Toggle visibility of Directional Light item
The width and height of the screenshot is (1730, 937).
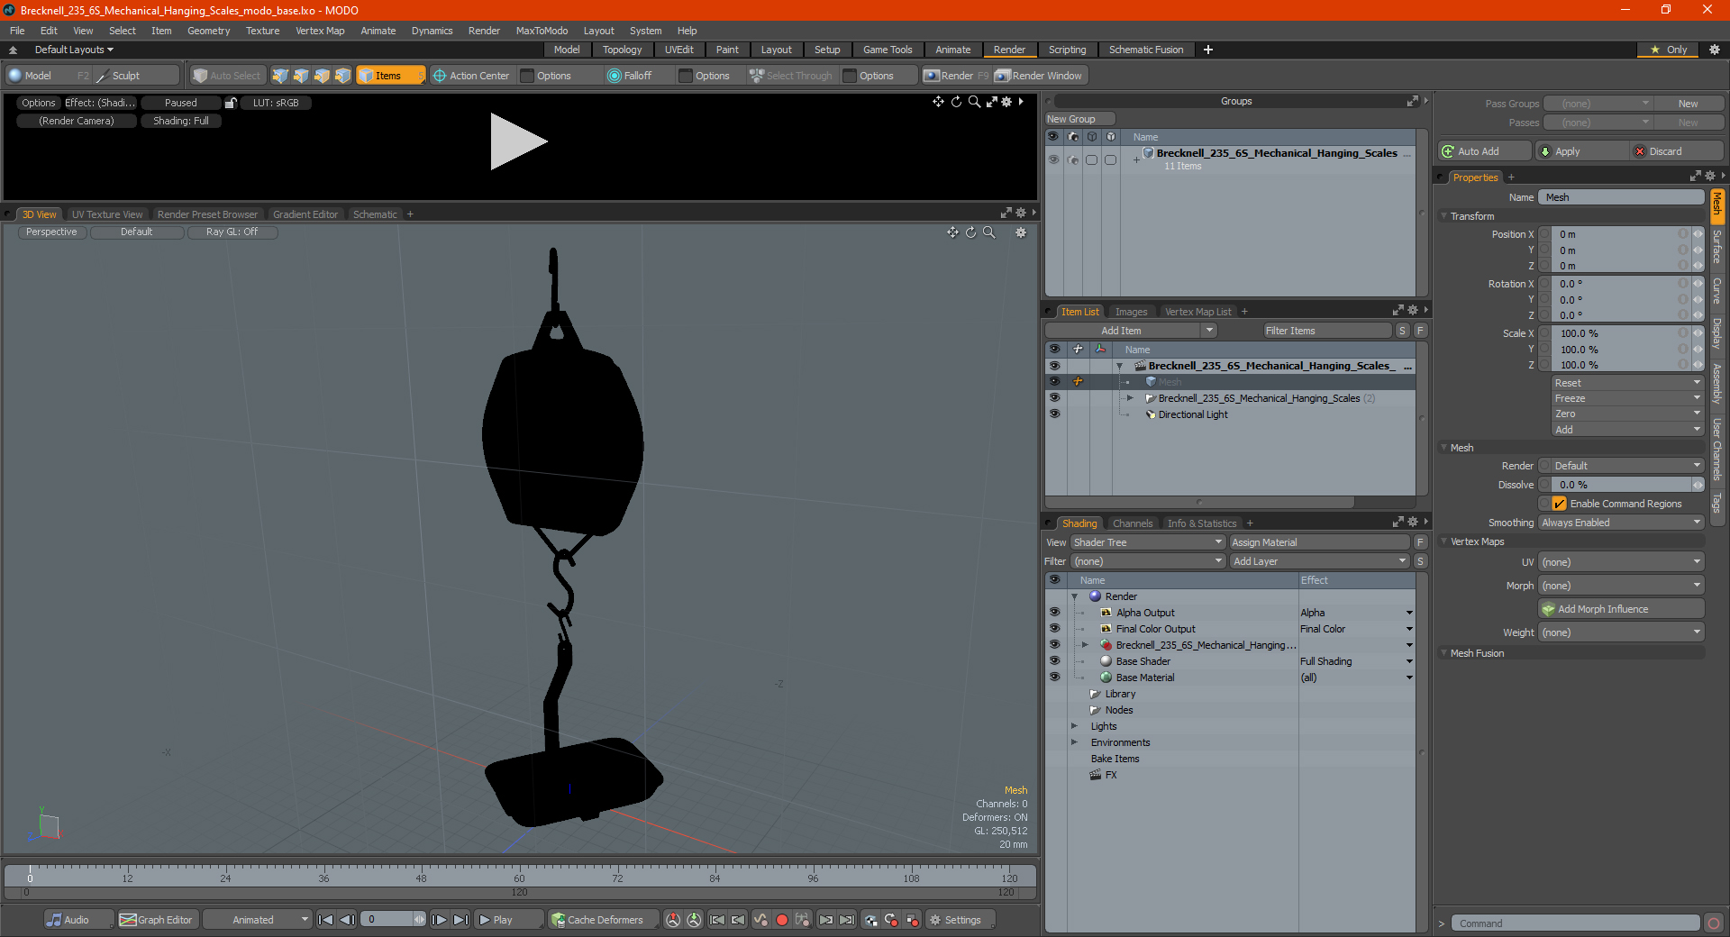(1054, 414)
